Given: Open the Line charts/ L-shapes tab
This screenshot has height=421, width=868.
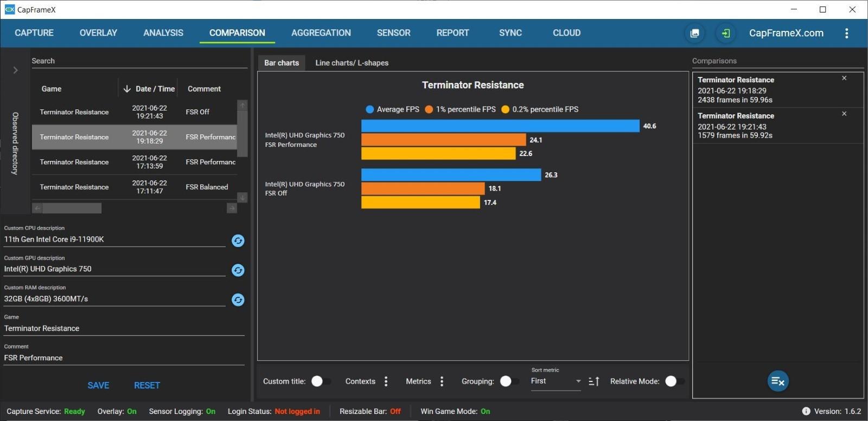Looking at the screenshot, I should click(x=352, y=63).
